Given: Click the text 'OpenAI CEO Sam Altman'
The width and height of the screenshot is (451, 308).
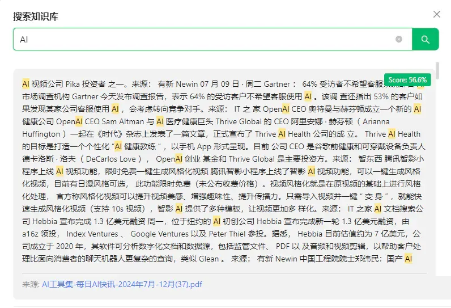Looking at the screenshot, I should point(100,121).
